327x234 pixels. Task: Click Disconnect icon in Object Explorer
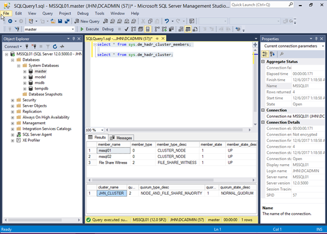[x=34, y=47]
